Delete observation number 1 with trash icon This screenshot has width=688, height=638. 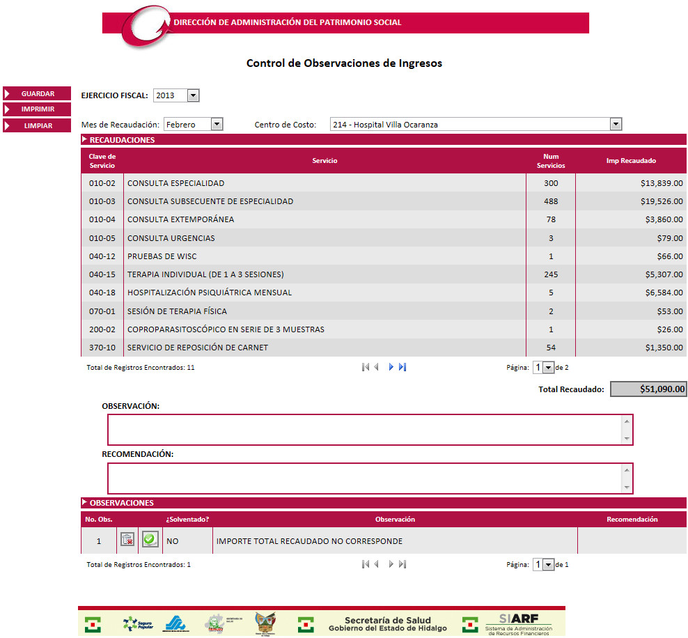tap(127, 539)
